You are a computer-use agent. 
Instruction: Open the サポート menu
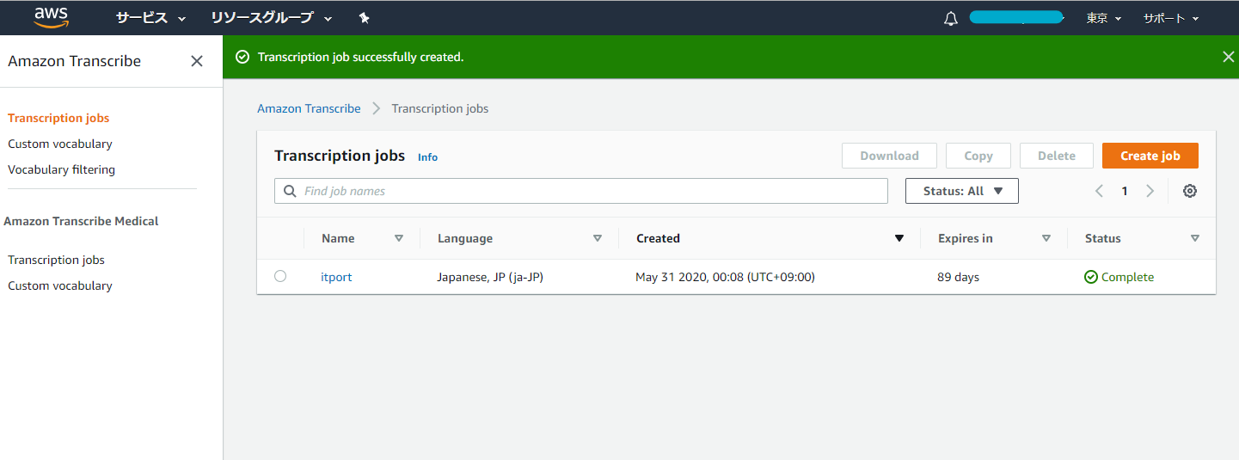point(1171,18)
